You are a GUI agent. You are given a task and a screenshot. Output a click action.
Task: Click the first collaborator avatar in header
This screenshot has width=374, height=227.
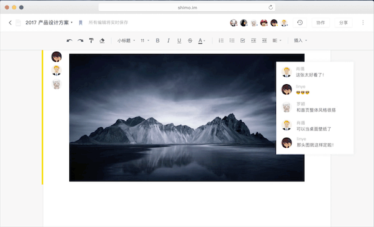tap(234, 22)
